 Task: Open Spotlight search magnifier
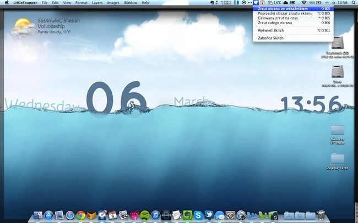[x=354, y=3]
